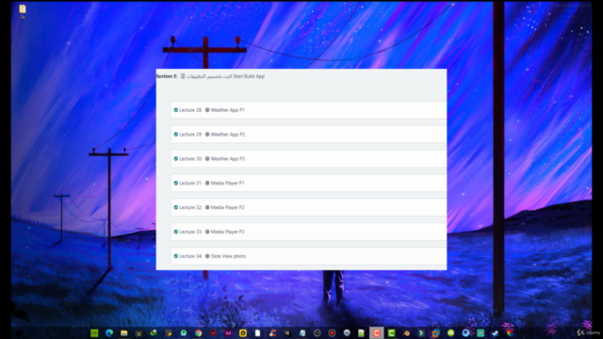This screenshot has width=603, height=339.
Task: Click document icon next to Section 5 title
Action: (x=183, y=76)
